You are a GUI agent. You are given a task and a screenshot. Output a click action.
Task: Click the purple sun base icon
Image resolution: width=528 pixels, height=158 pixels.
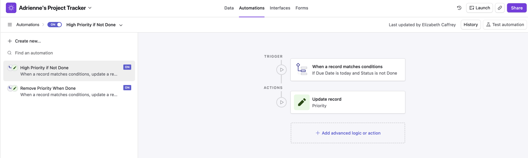pos(11,8)
